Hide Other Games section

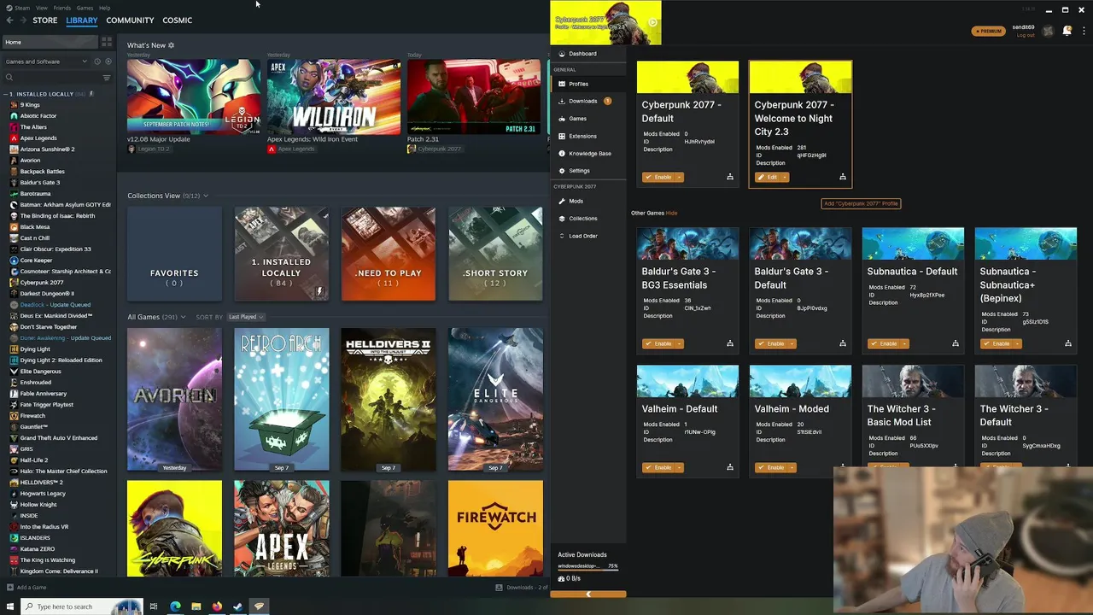point(671,213)
